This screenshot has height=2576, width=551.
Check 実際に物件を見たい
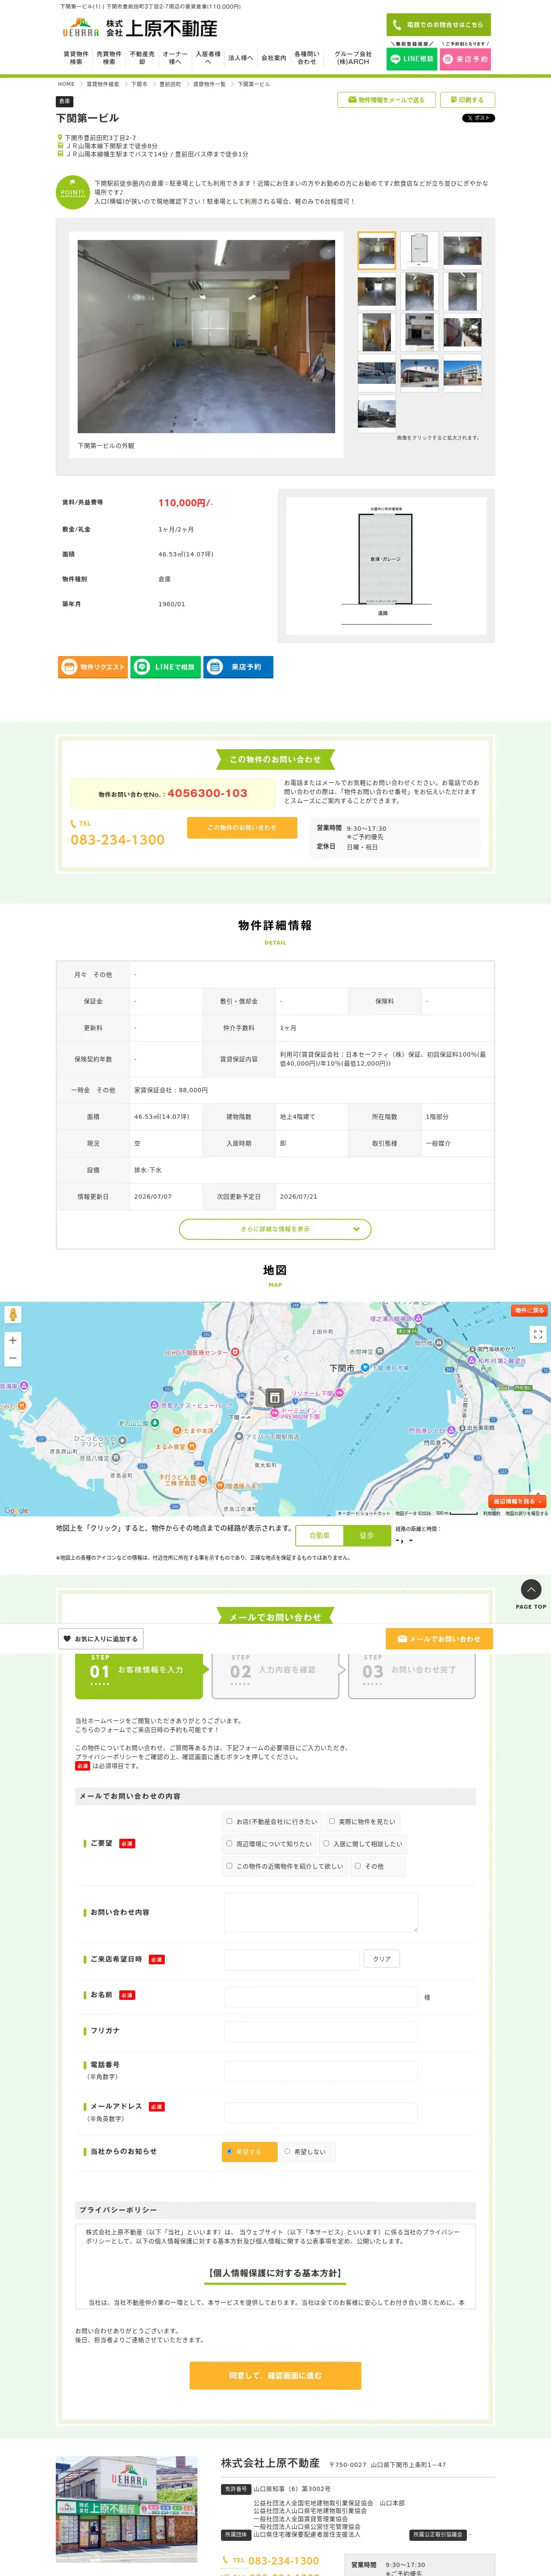tap(332, 1821)
